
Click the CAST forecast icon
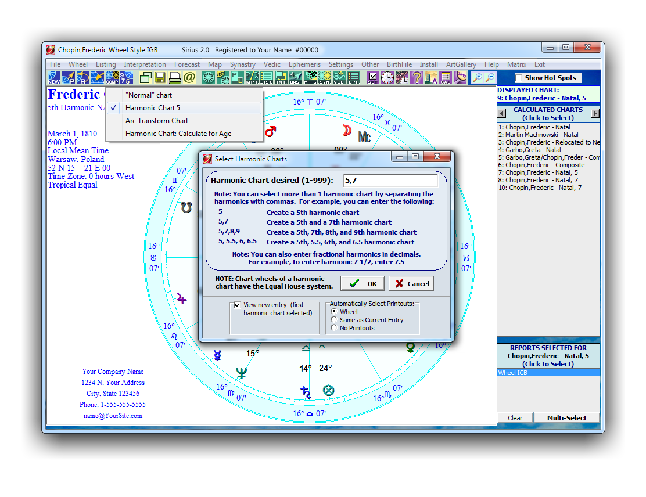295,78
